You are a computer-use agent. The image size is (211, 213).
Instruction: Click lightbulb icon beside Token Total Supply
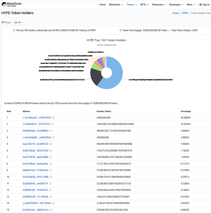coord(120,30)
